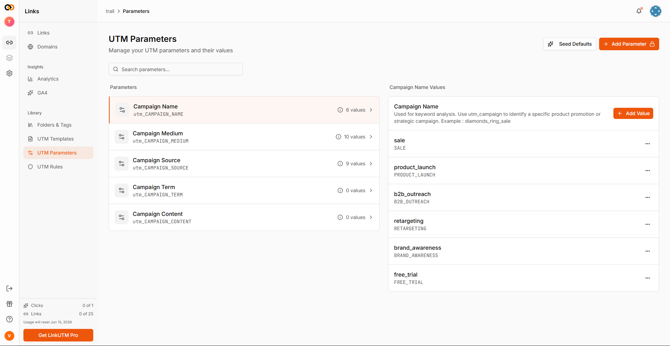The image size is (670, 346).
Task: Expand Campaign Medium row chevron
Action: tap(371, 137)
